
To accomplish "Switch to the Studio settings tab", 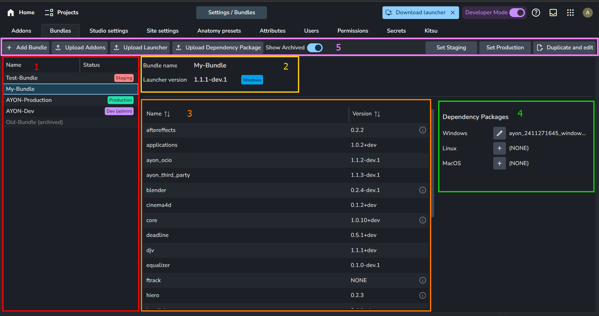I will point(109,31).
